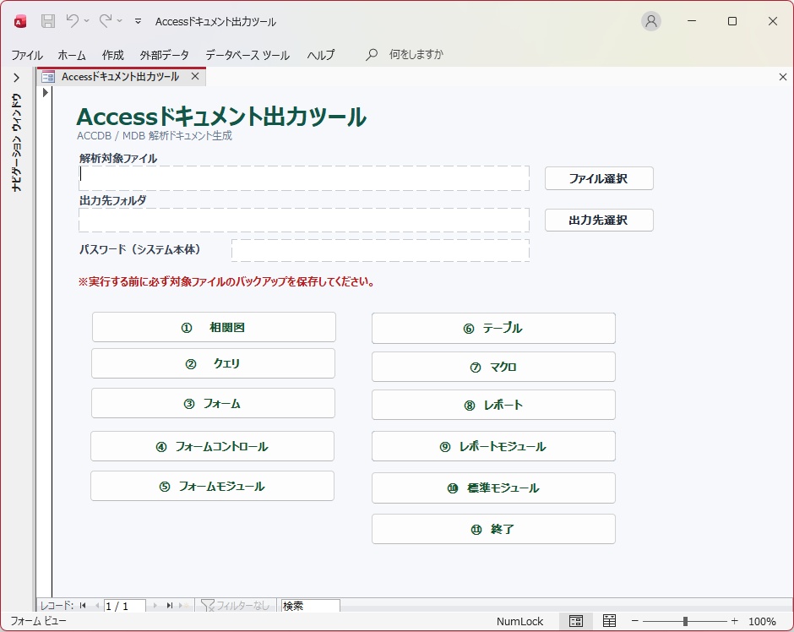Click the ファイル選択 button
The height and width of the screenshot is (632, 794).
coord(599,178)
